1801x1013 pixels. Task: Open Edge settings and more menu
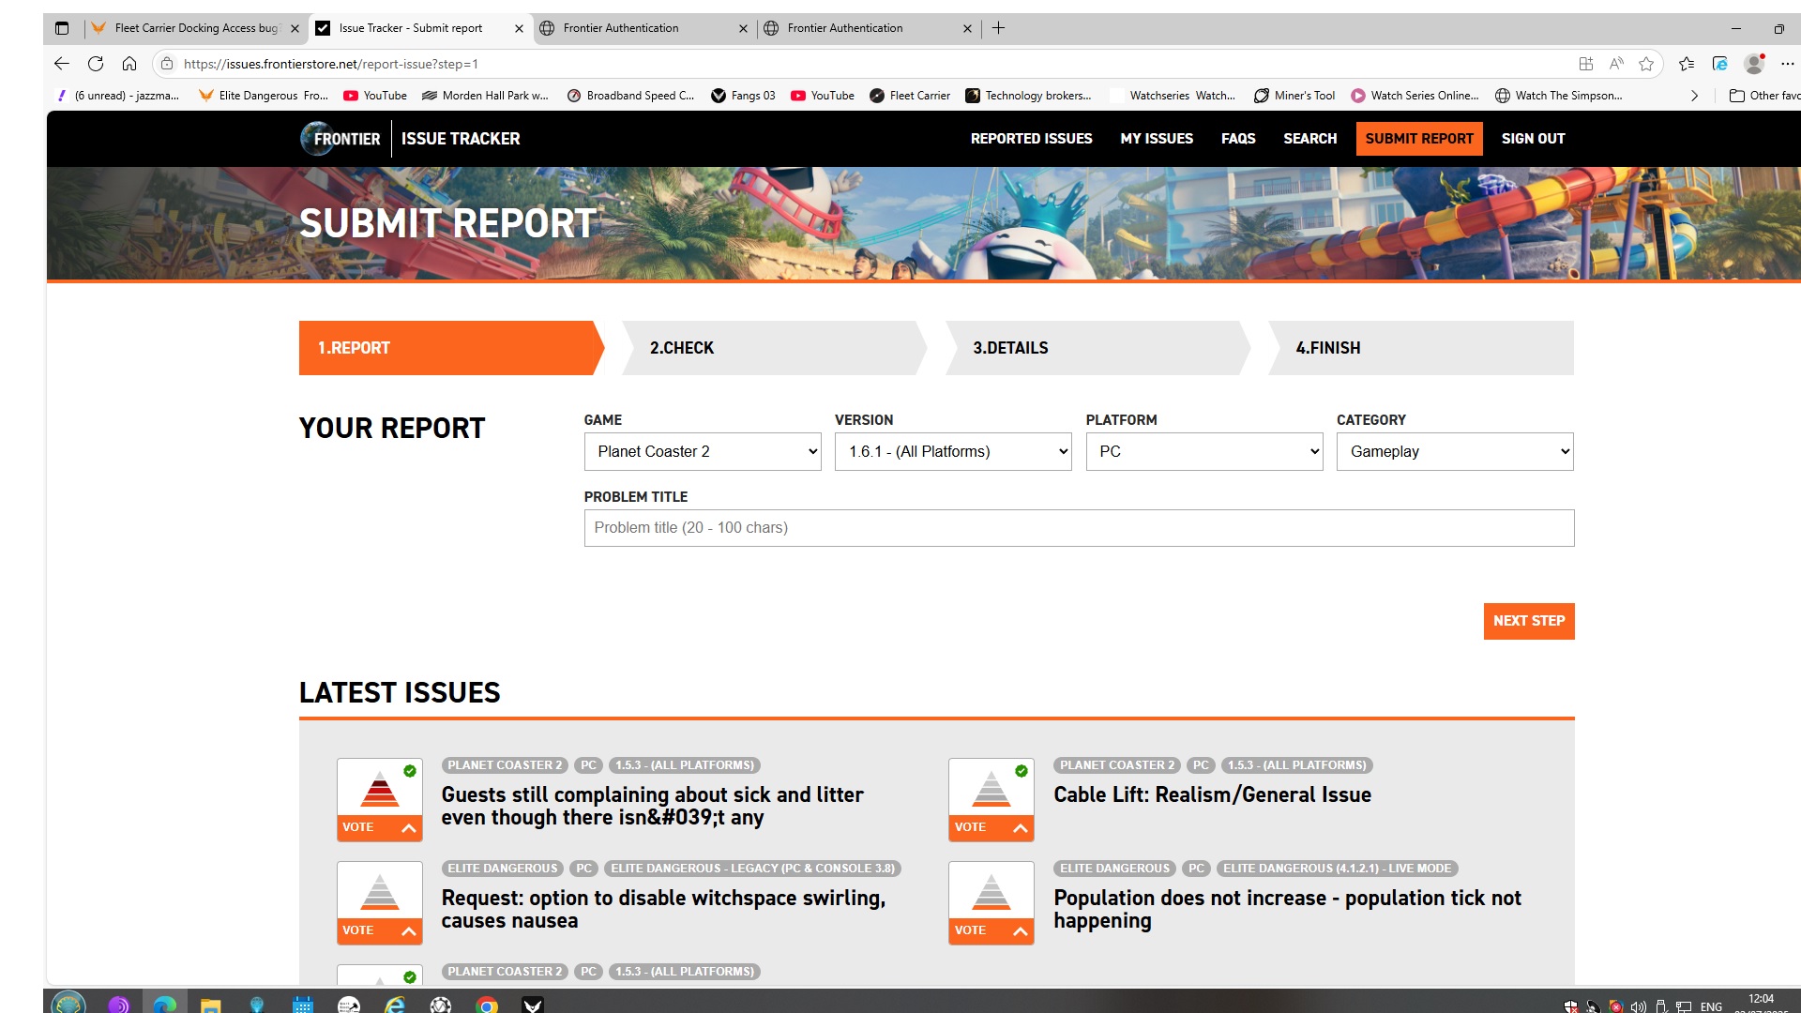(x=1788, y=64)
